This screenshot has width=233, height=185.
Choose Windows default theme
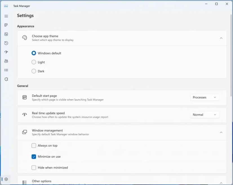tap(34, 53)
